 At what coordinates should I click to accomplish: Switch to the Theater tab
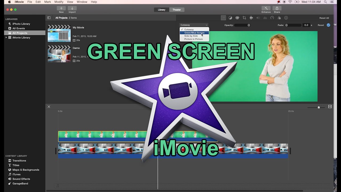point(177,10)
